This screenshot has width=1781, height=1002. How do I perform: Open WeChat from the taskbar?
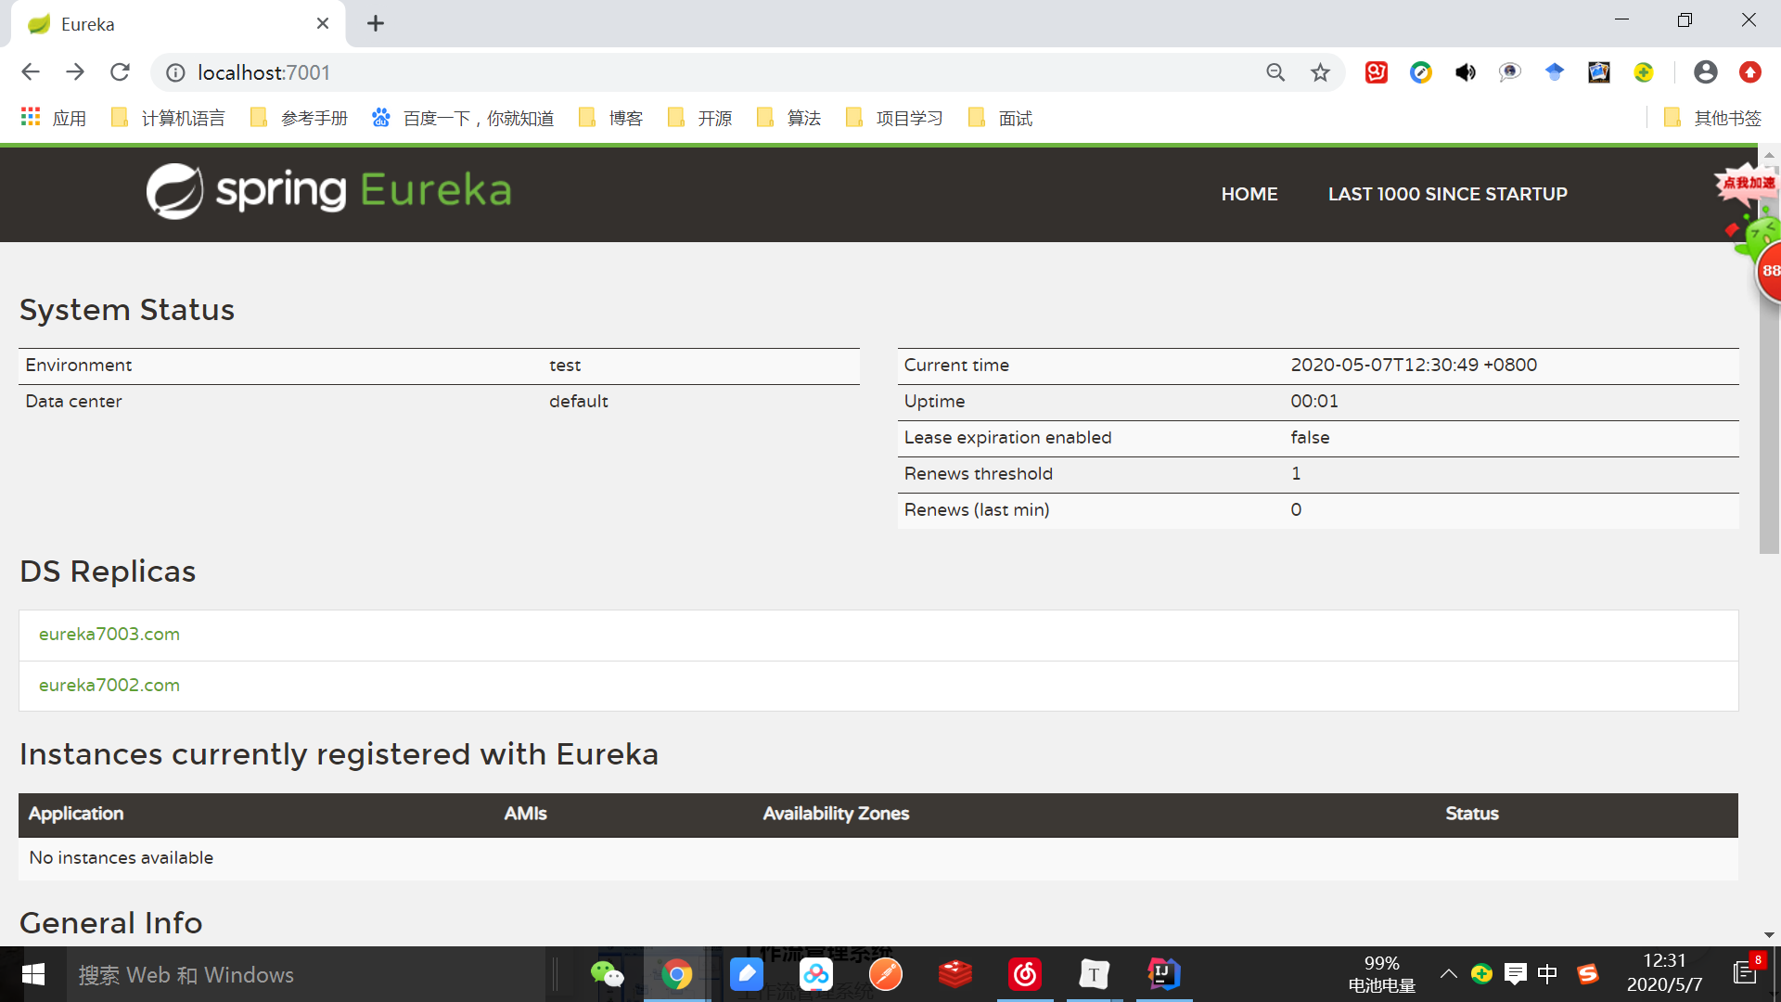click(x=607, y=974)
